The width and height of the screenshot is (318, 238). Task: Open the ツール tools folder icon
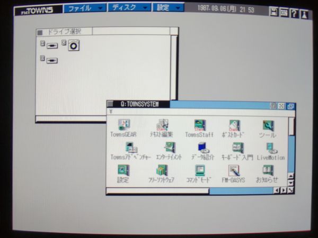pos(268,125)
